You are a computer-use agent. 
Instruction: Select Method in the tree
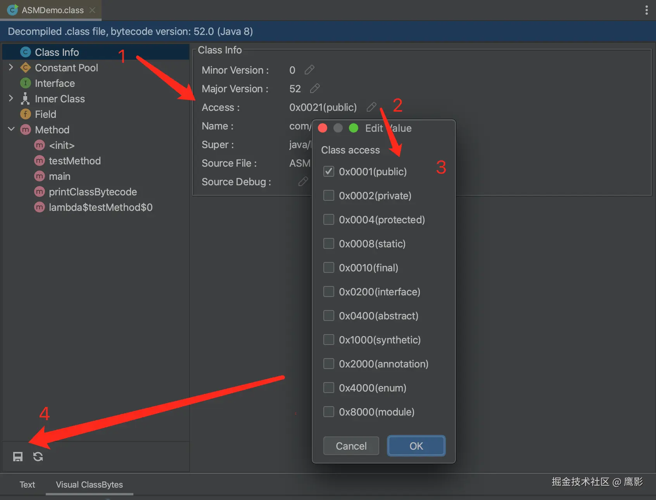pos(96,129)
